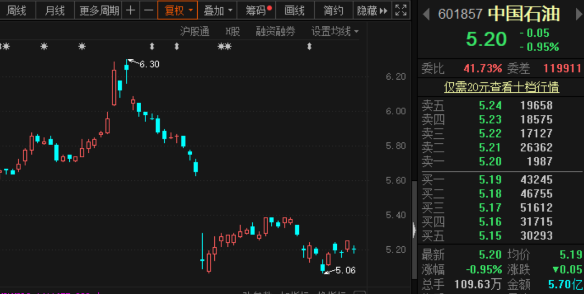Go to previous stock with left arrow

pos(426,15)
